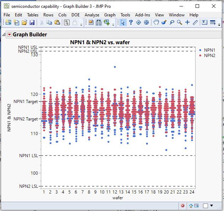Open status bar black dropdown arrow
Screen dimensions: 224x211
212,206
